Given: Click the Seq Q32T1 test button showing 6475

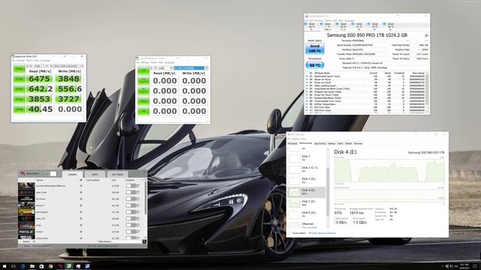Looking at the screenshot, I should pos(19,79).
